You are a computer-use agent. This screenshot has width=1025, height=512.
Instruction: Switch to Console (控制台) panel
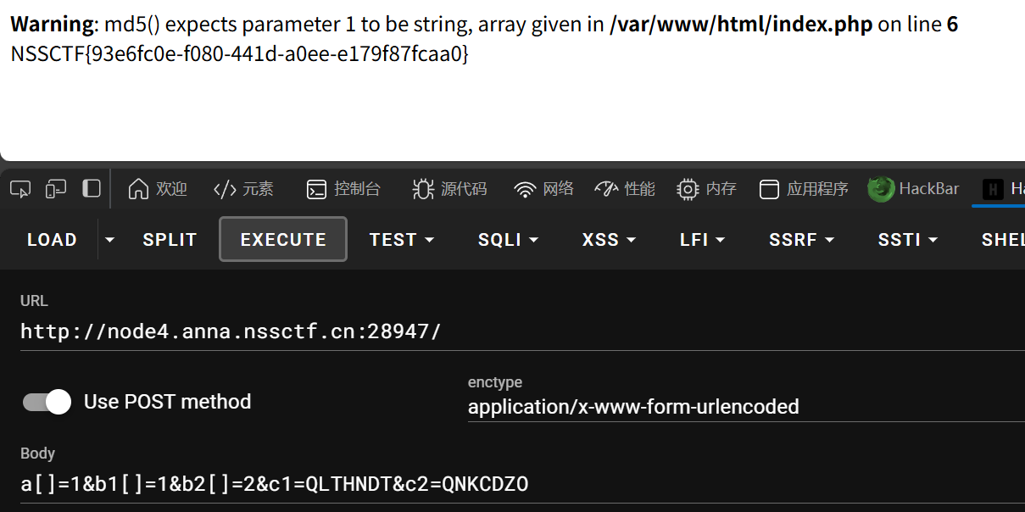[343, 189]
